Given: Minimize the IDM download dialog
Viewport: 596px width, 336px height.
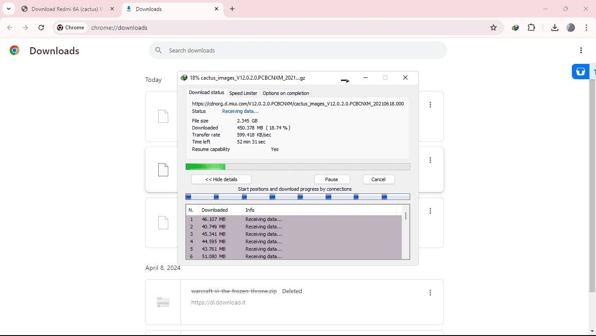Looking at the screenshot, I should click(365, 77).
